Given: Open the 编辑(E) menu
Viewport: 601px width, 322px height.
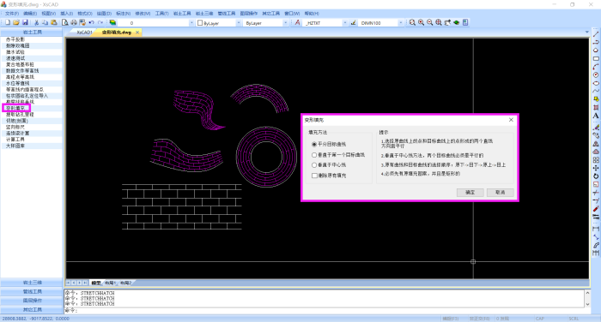Looking at the screenshot, I should pyautogui.click(x=30, y=14).
